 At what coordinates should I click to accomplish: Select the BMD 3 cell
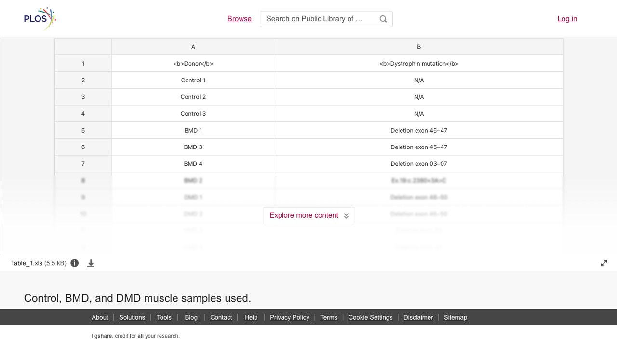[193, 147]
